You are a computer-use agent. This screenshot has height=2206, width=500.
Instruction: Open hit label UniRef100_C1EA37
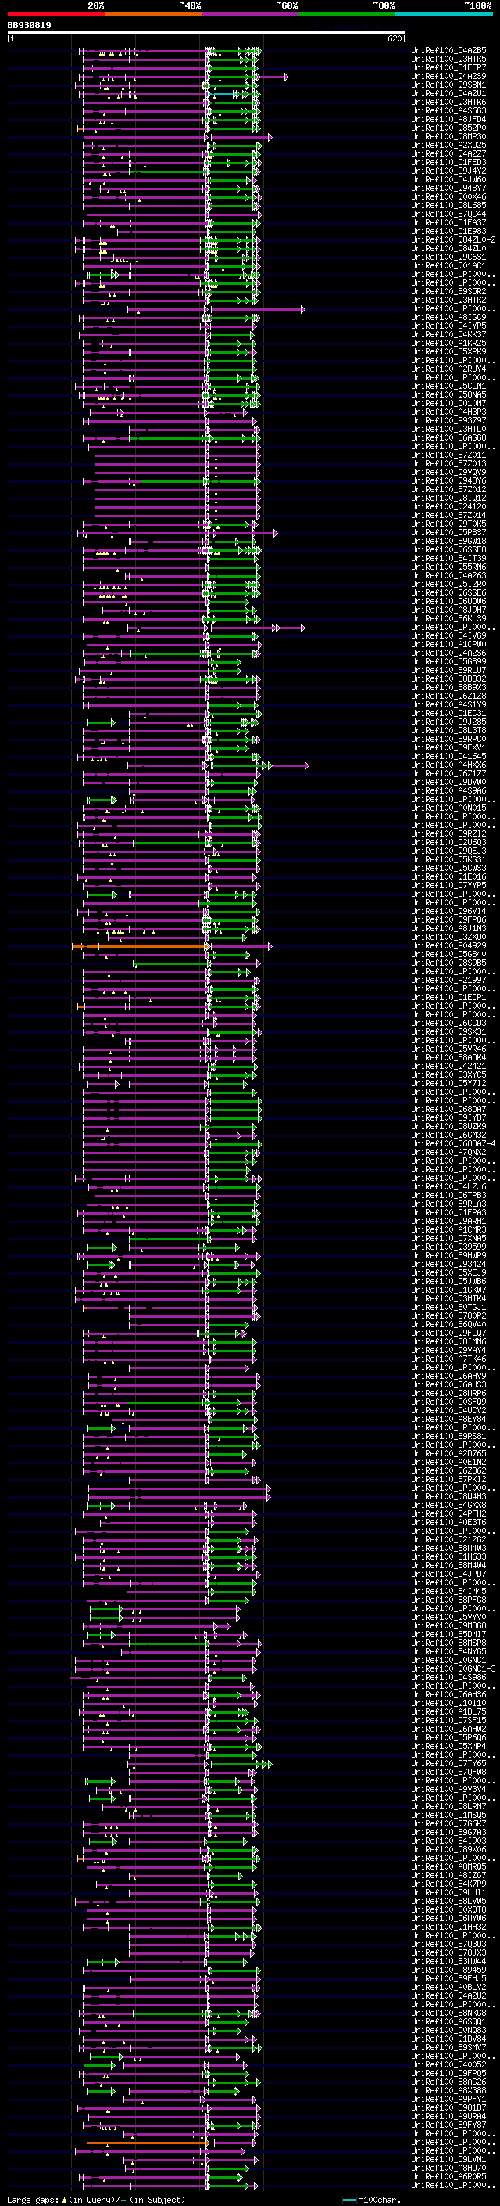pyautogui.click(x=448, y=223)
